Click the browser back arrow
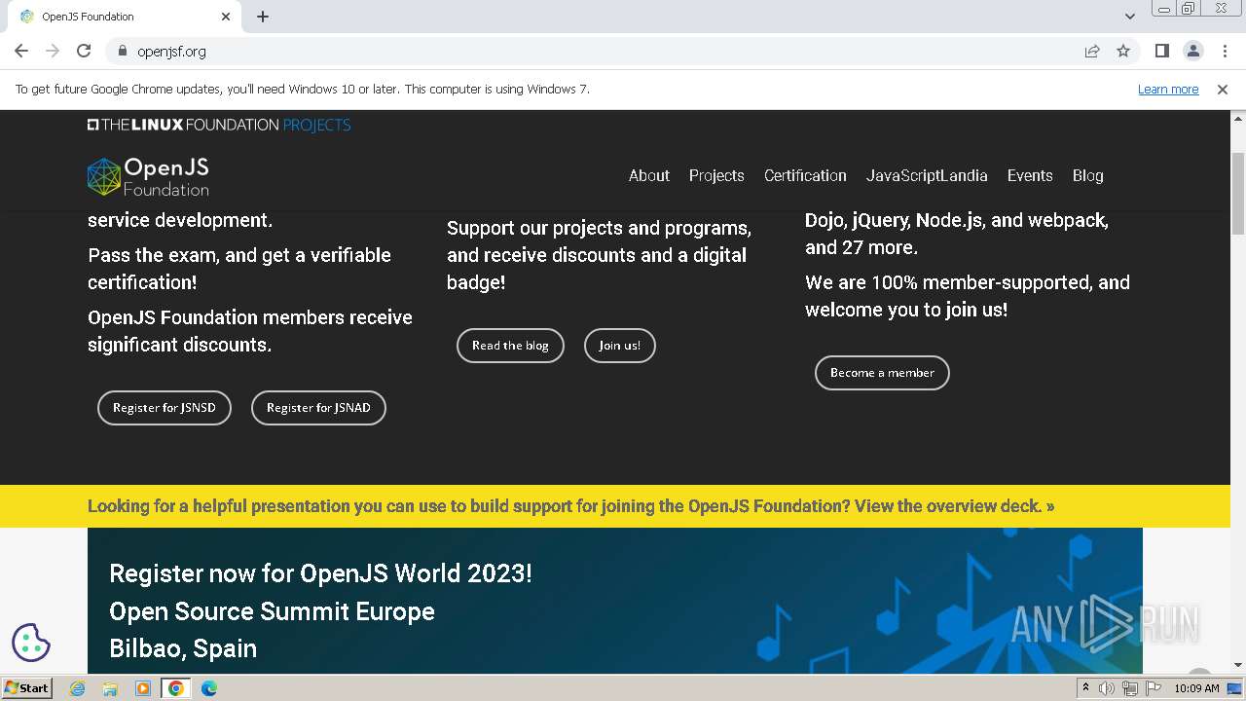The height and width of the screenshot is (701, 1246). pos(21,51)
